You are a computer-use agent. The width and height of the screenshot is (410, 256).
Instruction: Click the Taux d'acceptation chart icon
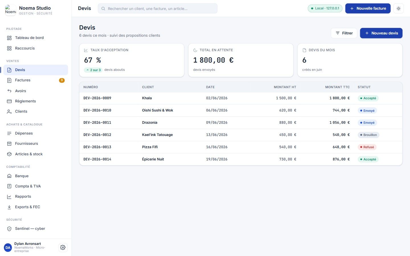click(x=86, y=50)
